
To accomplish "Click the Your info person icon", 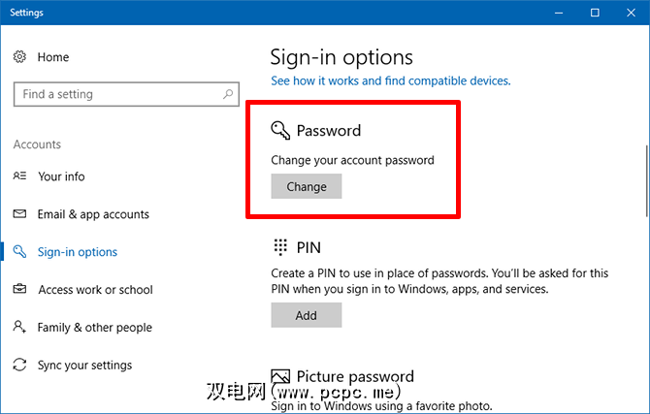I will point(19,176).
